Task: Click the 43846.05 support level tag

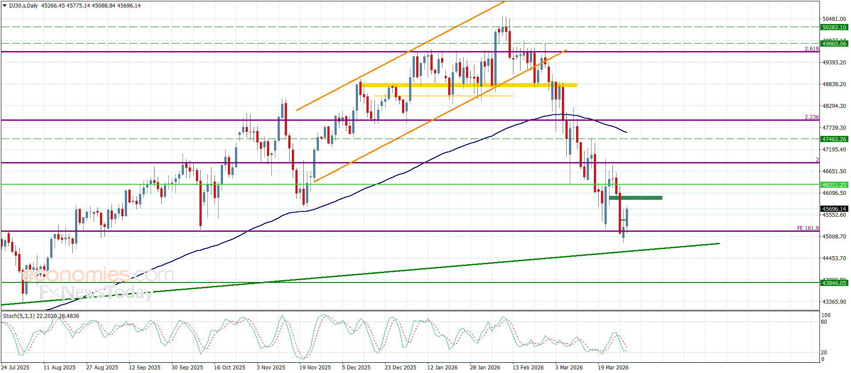Action: [834, 283]
